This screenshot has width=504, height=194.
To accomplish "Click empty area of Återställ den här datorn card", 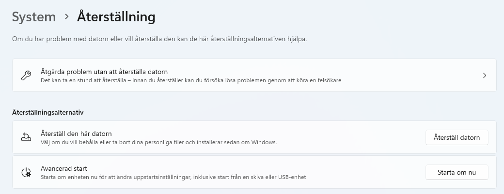I will 349,137.
